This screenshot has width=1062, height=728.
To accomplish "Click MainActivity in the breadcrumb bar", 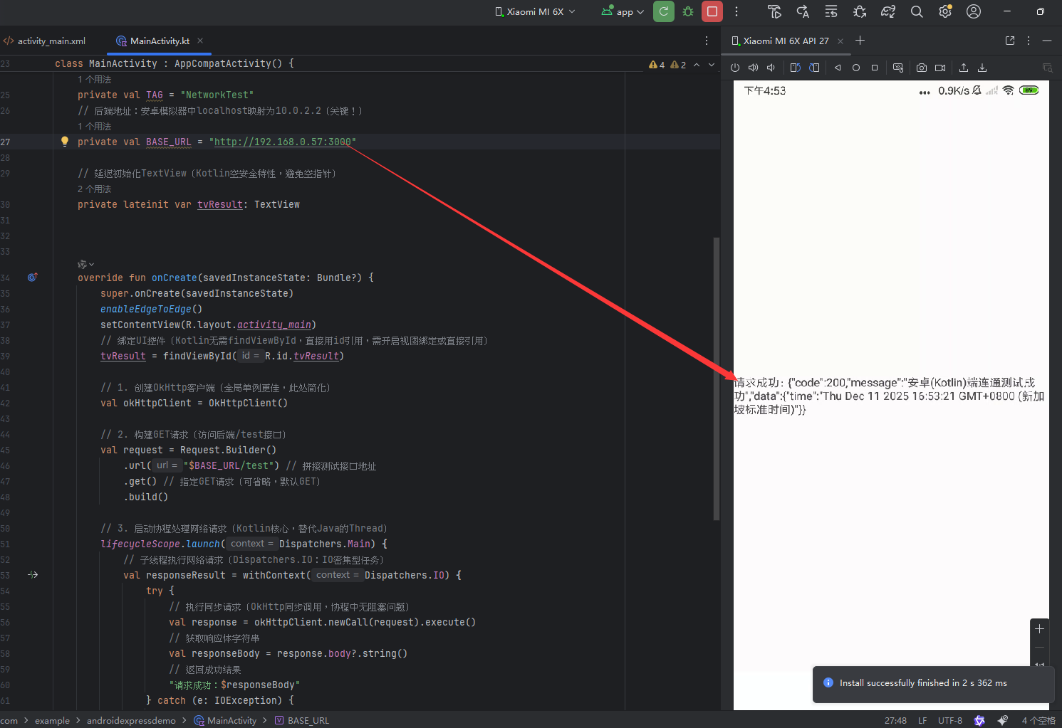I will coord(225,721).
